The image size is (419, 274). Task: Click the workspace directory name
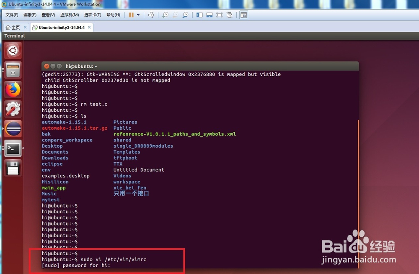coord(127,182)
